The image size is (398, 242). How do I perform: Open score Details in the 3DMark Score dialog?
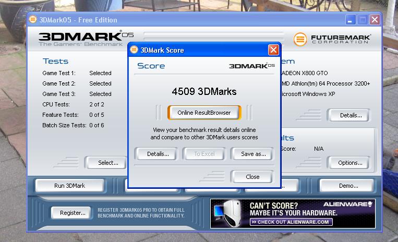(x=158, y=154)
